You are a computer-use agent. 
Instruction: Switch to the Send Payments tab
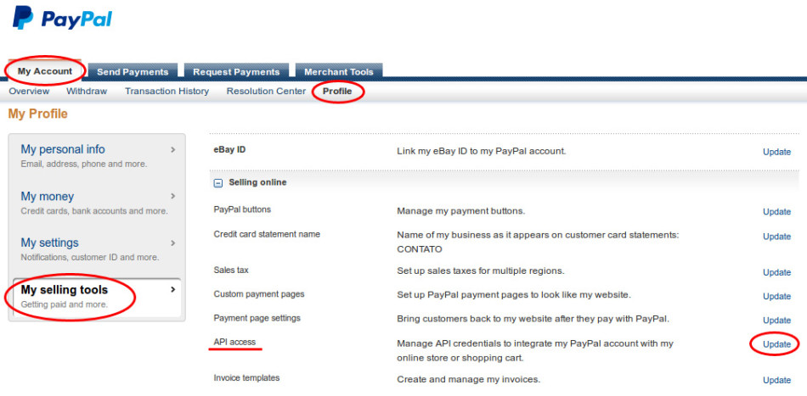click(x=133, y=72)
